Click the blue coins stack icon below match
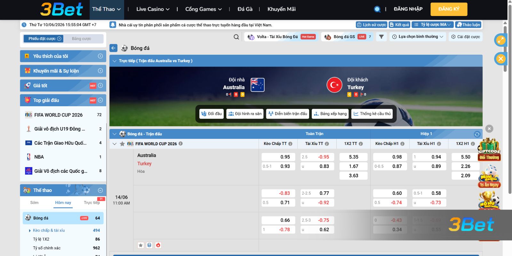The image size is (512, 256). tap(149, 245)
